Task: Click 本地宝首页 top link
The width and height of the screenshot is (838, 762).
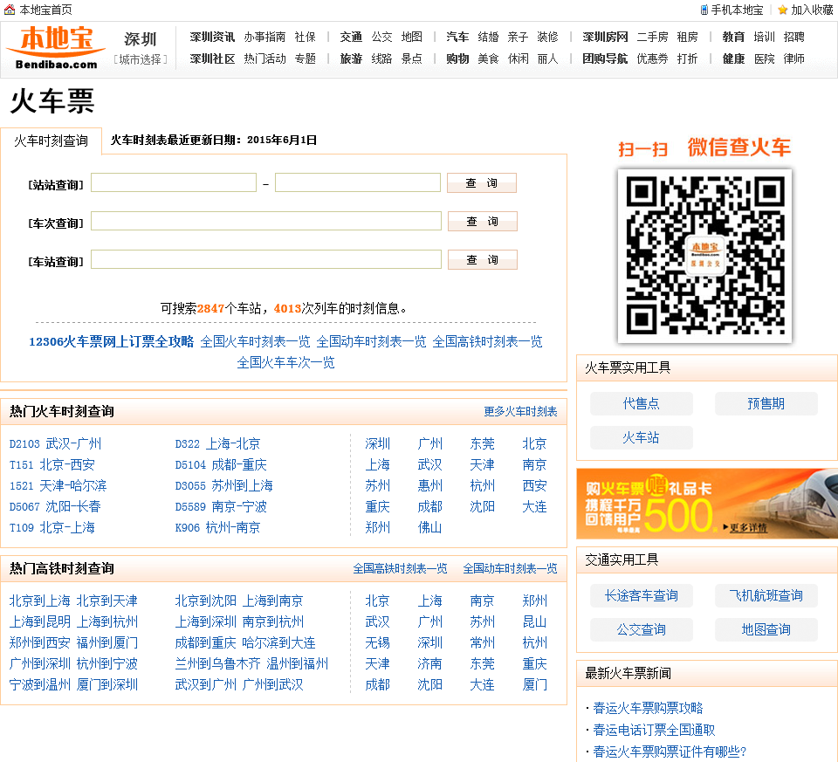Action: click(46, 10)
